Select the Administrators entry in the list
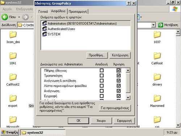 [x=86, y=23]
